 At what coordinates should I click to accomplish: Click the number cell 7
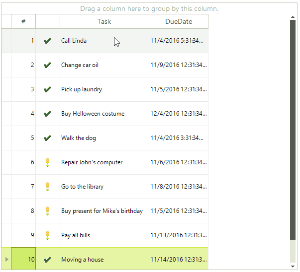tap(23, 187)
